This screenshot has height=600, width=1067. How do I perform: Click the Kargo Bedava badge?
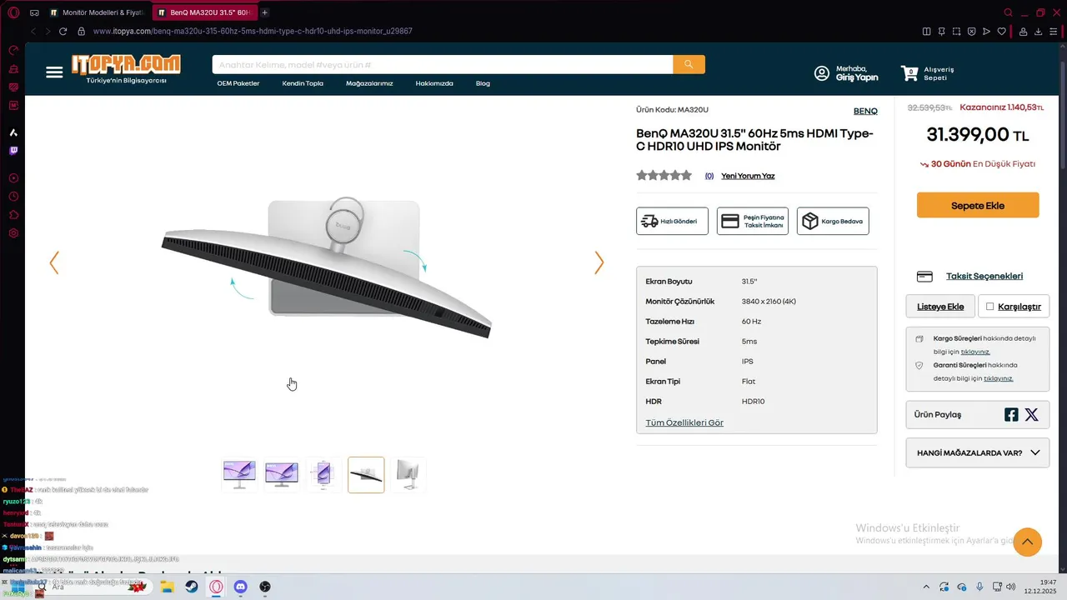[x=833, y=221]
